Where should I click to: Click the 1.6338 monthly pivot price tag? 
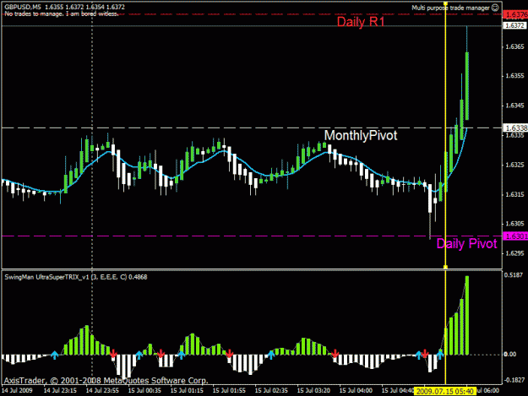(x=514, y=127)
